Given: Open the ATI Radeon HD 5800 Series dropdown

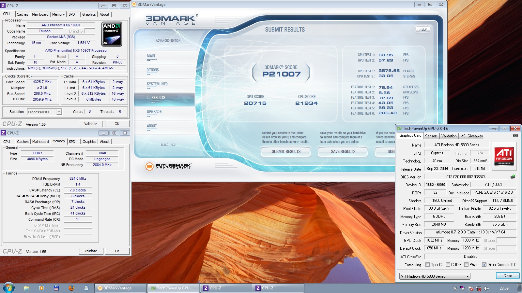Looking at the screenshot, I should pos(435,276).
